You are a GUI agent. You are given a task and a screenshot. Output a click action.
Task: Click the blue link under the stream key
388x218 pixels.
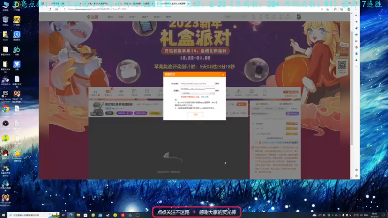[205, 97]
